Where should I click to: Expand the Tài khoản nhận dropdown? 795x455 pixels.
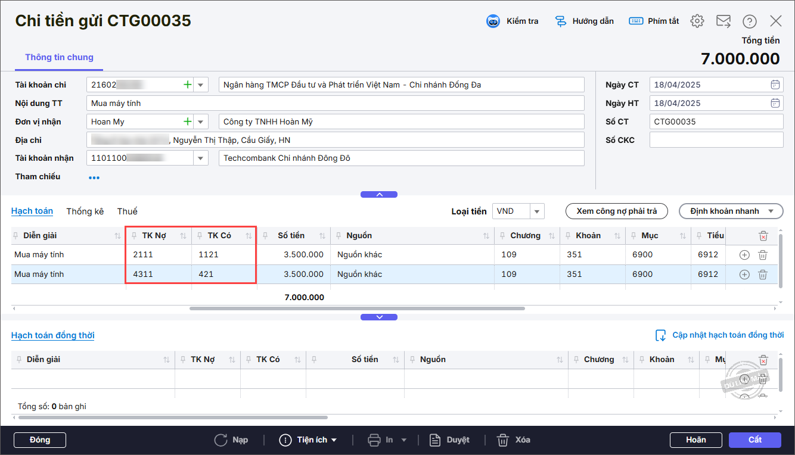tap(200, 158)
